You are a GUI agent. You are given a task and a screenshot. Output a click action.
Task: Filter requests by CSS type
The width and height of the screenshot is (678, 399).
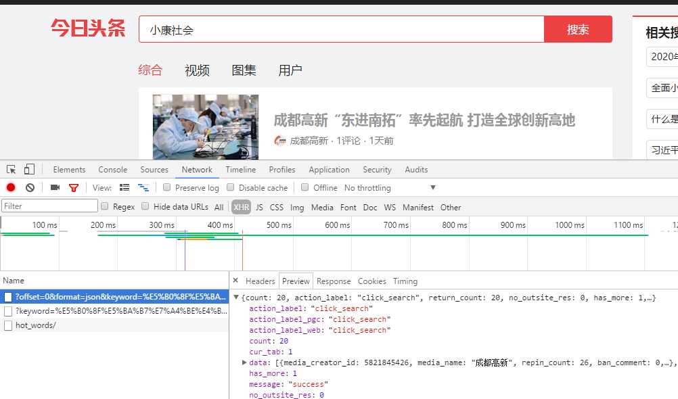(x=276, y=207)
